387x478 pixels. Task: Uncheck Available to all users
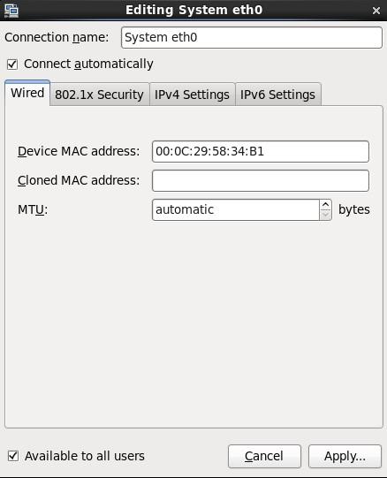tap(13, 456)
